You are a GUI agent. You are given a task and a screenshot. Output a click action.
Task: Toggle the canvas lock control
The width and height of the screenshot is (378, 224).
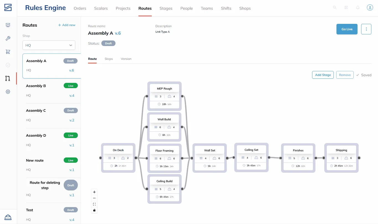point(94,210)
